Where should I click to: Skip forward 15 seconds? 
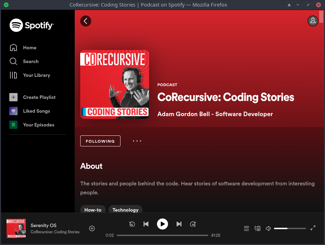click(x=193, y=224)
